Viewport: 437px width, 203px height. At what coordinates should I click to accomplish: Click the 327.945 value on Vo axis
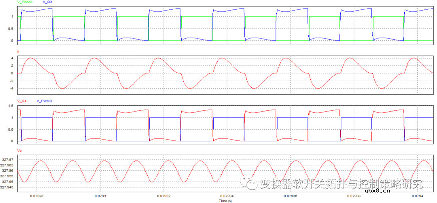click(7, 188)
